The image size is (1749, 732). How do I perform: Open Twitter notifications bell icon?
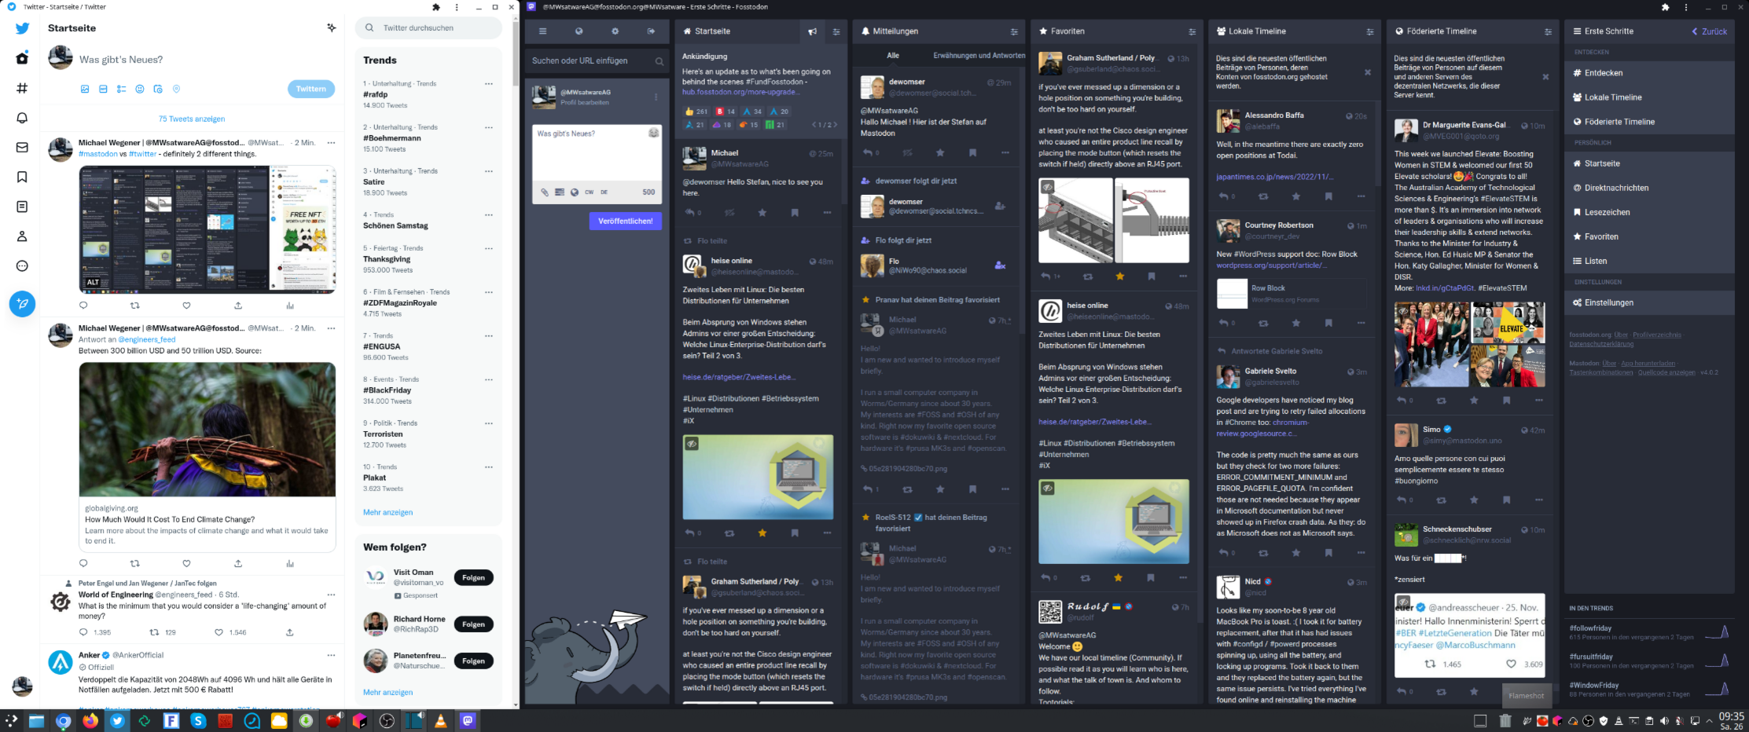tap(22, 118)
